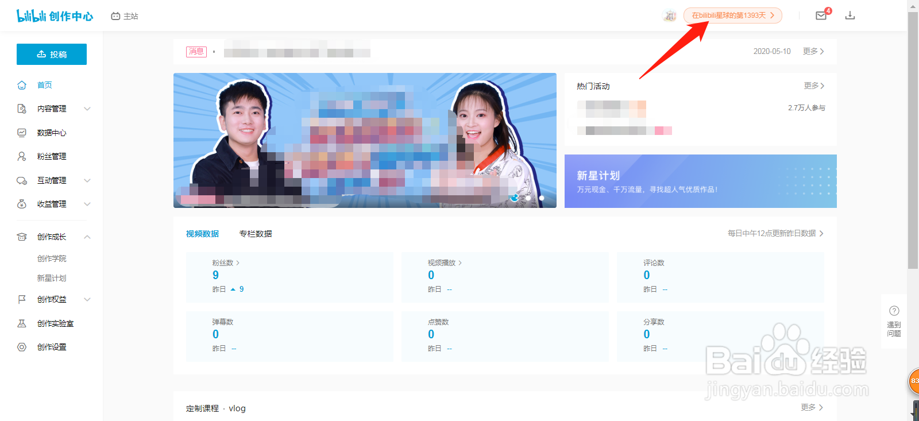The width and height of the screenshot is (919, 421).
Task: Click the 分享数 stat card
Action: click(x=720, y=337)
